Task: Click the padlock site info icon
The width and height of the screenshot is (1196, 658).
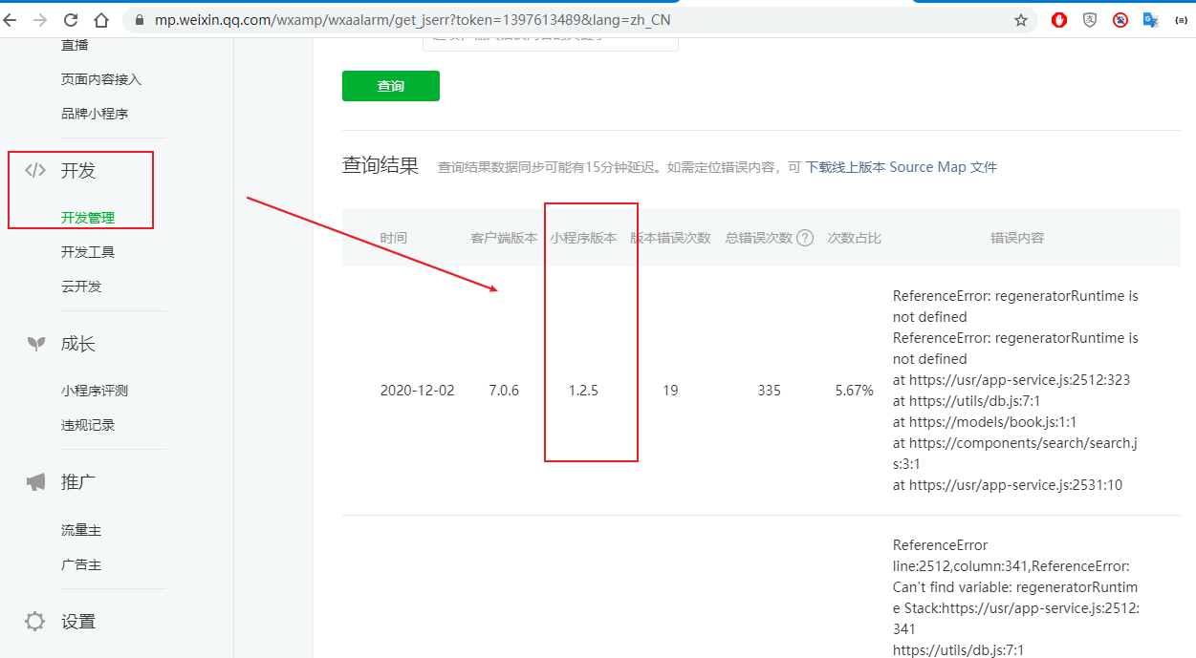Action: coord(140,20)
